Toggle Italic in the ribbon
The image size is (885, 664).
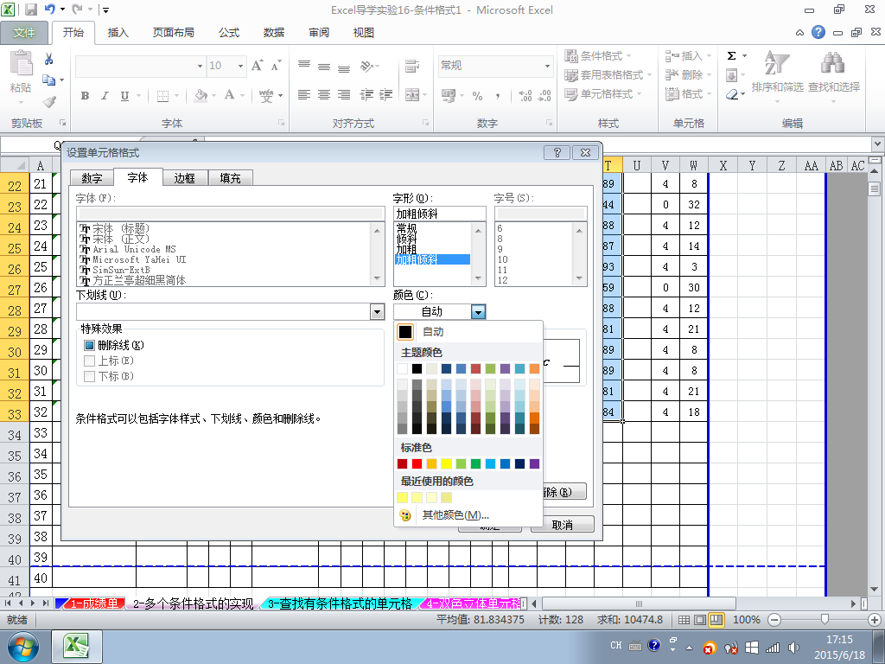coord(105,95)
